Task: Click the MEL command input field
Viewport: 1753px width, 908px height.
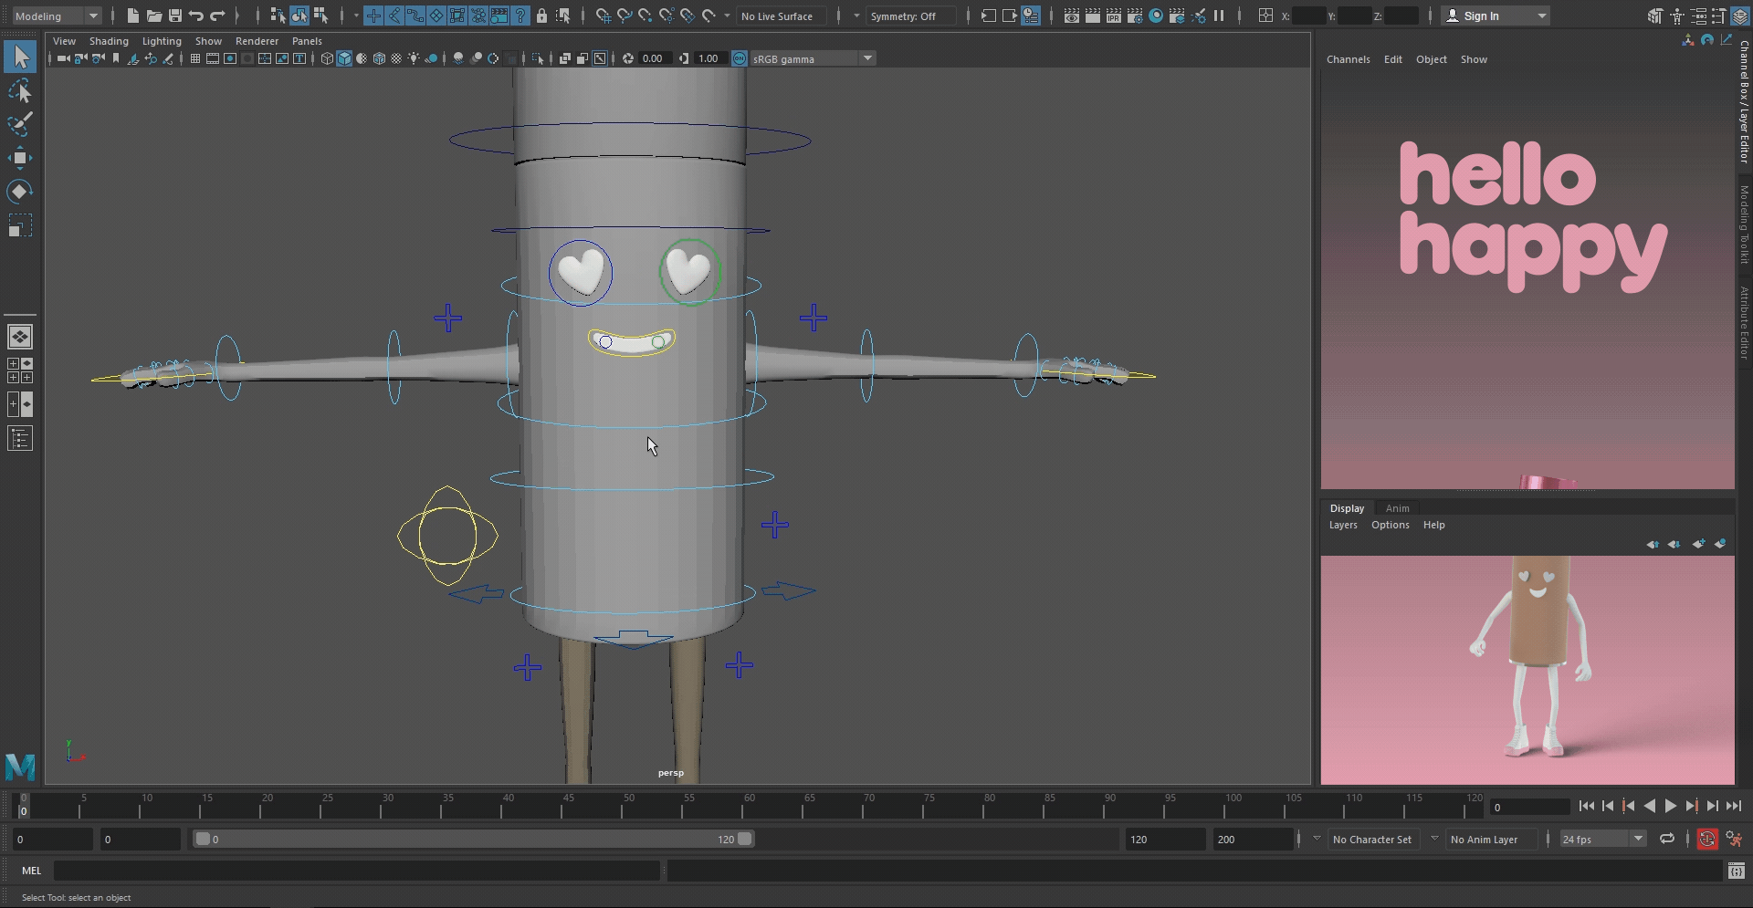Action: pyautogui.click(x=356, y=871)
